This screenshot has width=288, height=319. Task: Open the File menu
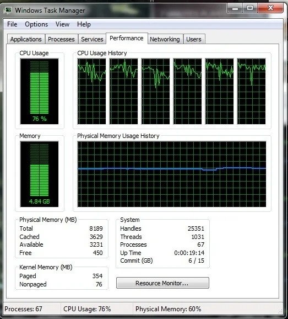(x=12, y=24)
